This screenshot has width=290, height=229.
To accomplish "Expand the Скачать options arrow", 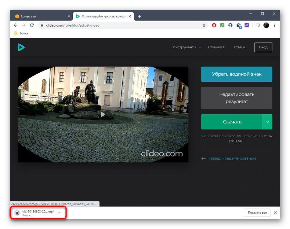I will click(267, 122).
